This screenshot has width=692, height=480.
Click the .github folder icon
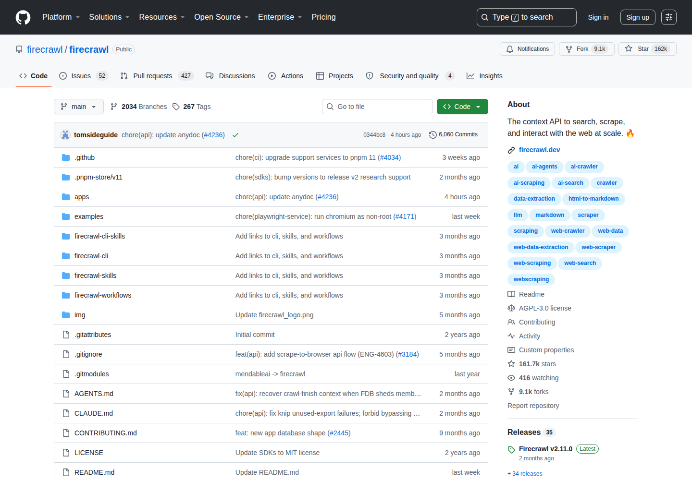(66, 157)
